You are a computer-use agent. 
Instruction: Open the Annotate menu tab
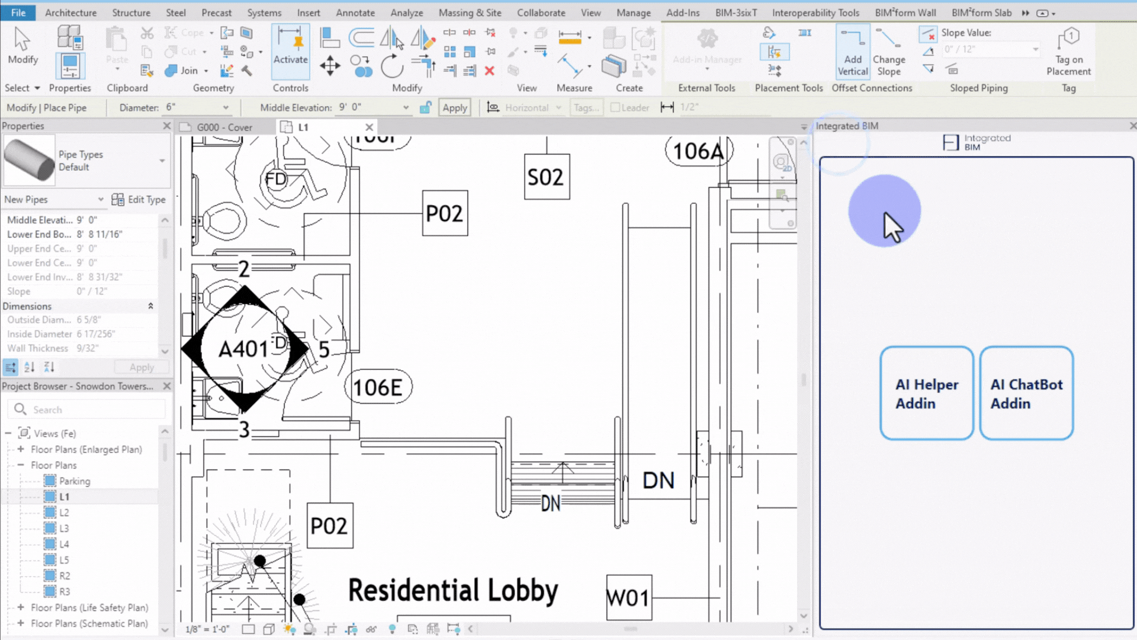pyautogui.click(x=355, y=12)
